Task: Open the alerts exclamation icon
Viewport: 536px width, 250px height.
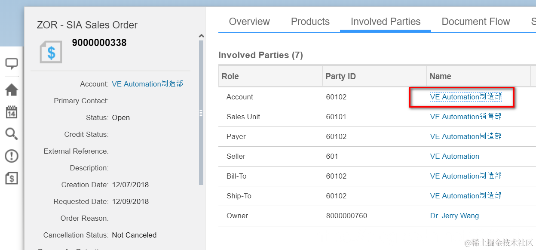Action: (12, 156)
